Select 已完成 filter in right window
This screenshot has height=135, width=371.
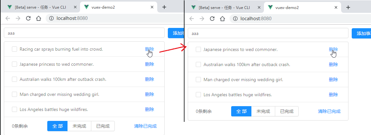pos(287,111)
